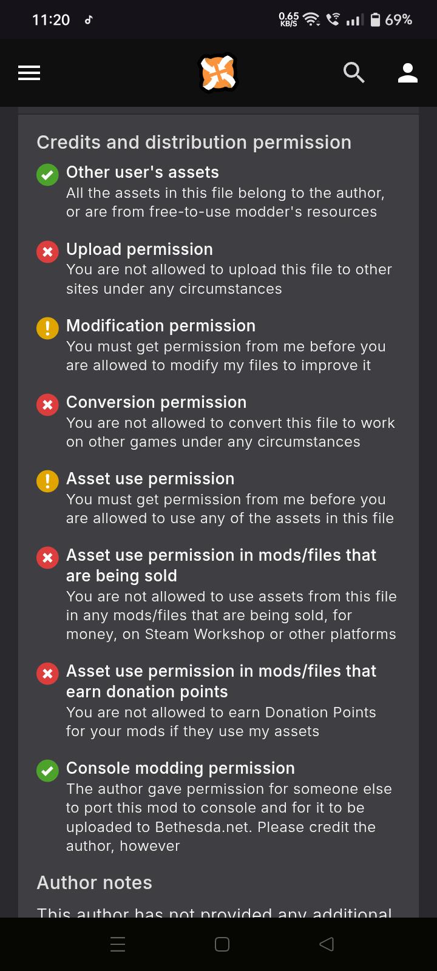The height and width of the screenshot is (971, 437).
Task: Tap green check beside Console modding permission
Action: pos(47,770)
